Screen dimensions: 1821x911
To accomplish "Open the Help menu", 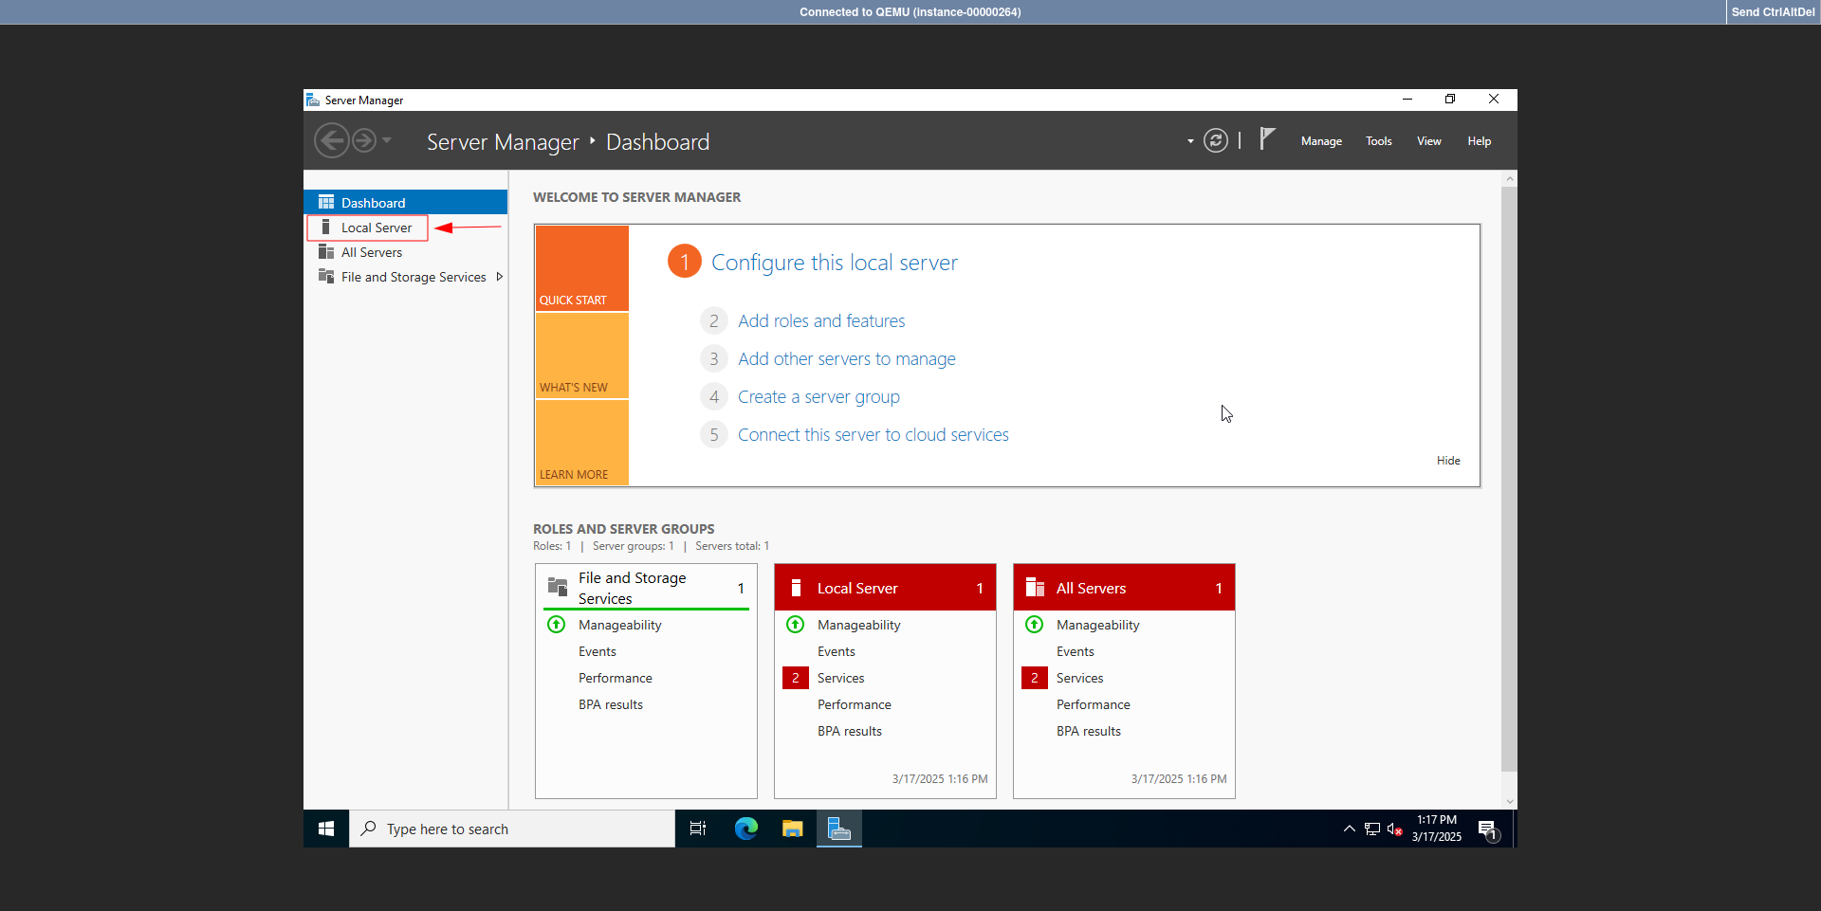I will click(1480, 141).
